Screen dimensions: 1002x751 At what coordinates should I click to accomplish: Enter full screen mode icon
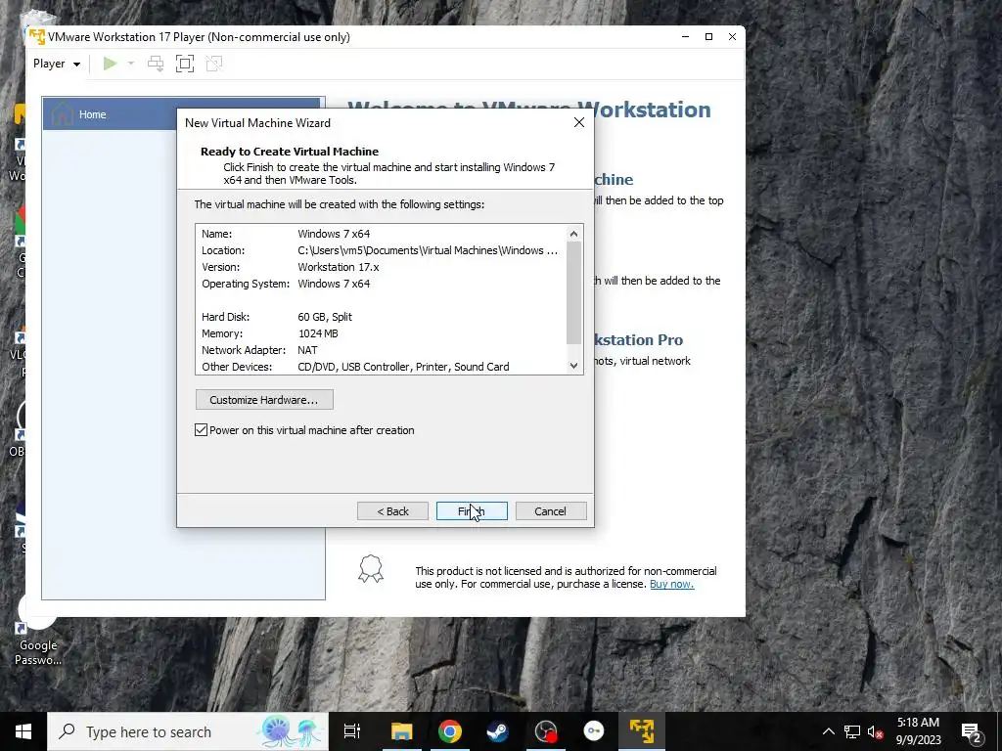pos(185,64)
